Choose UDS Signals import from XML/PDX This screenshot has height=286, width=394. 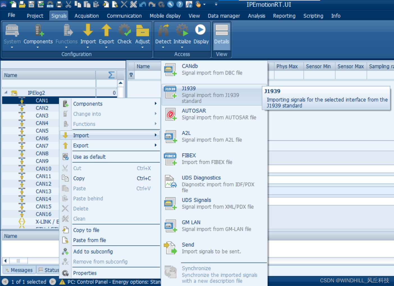click(x=214, y=203)
